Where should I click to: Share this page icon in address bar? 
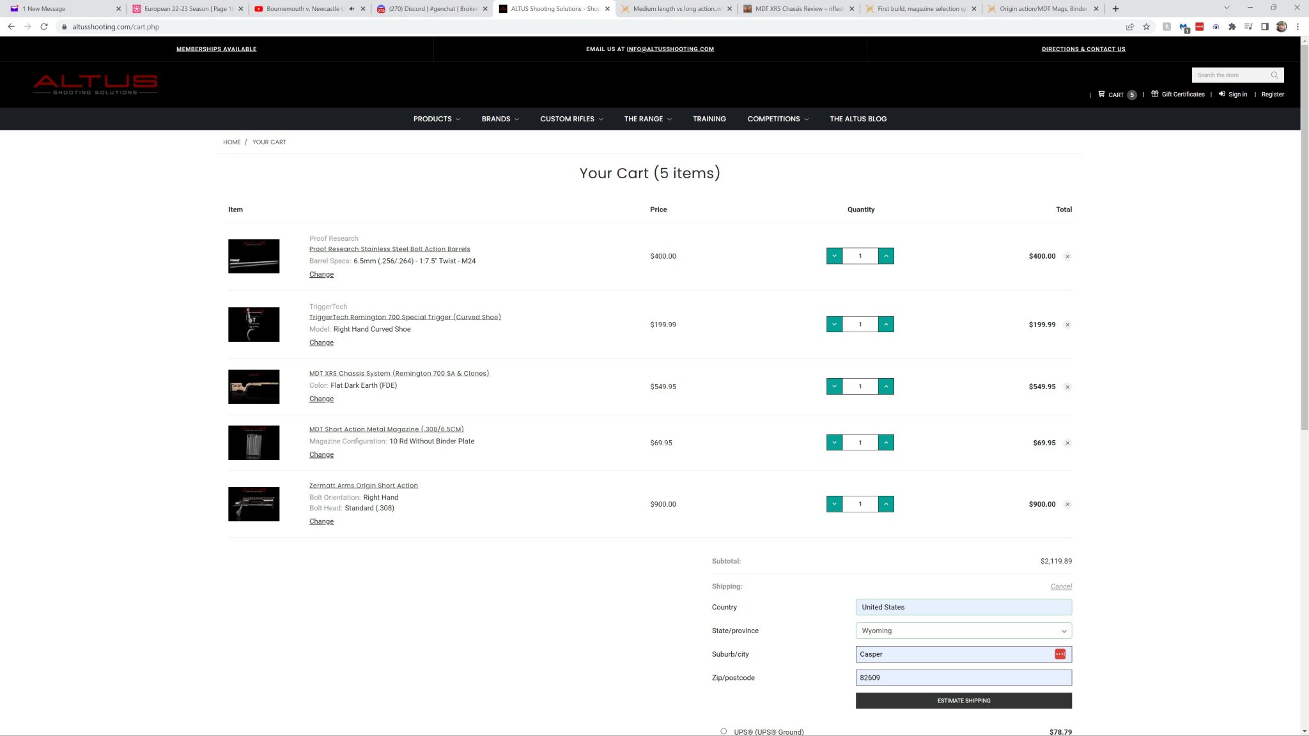click(1130, 27)
